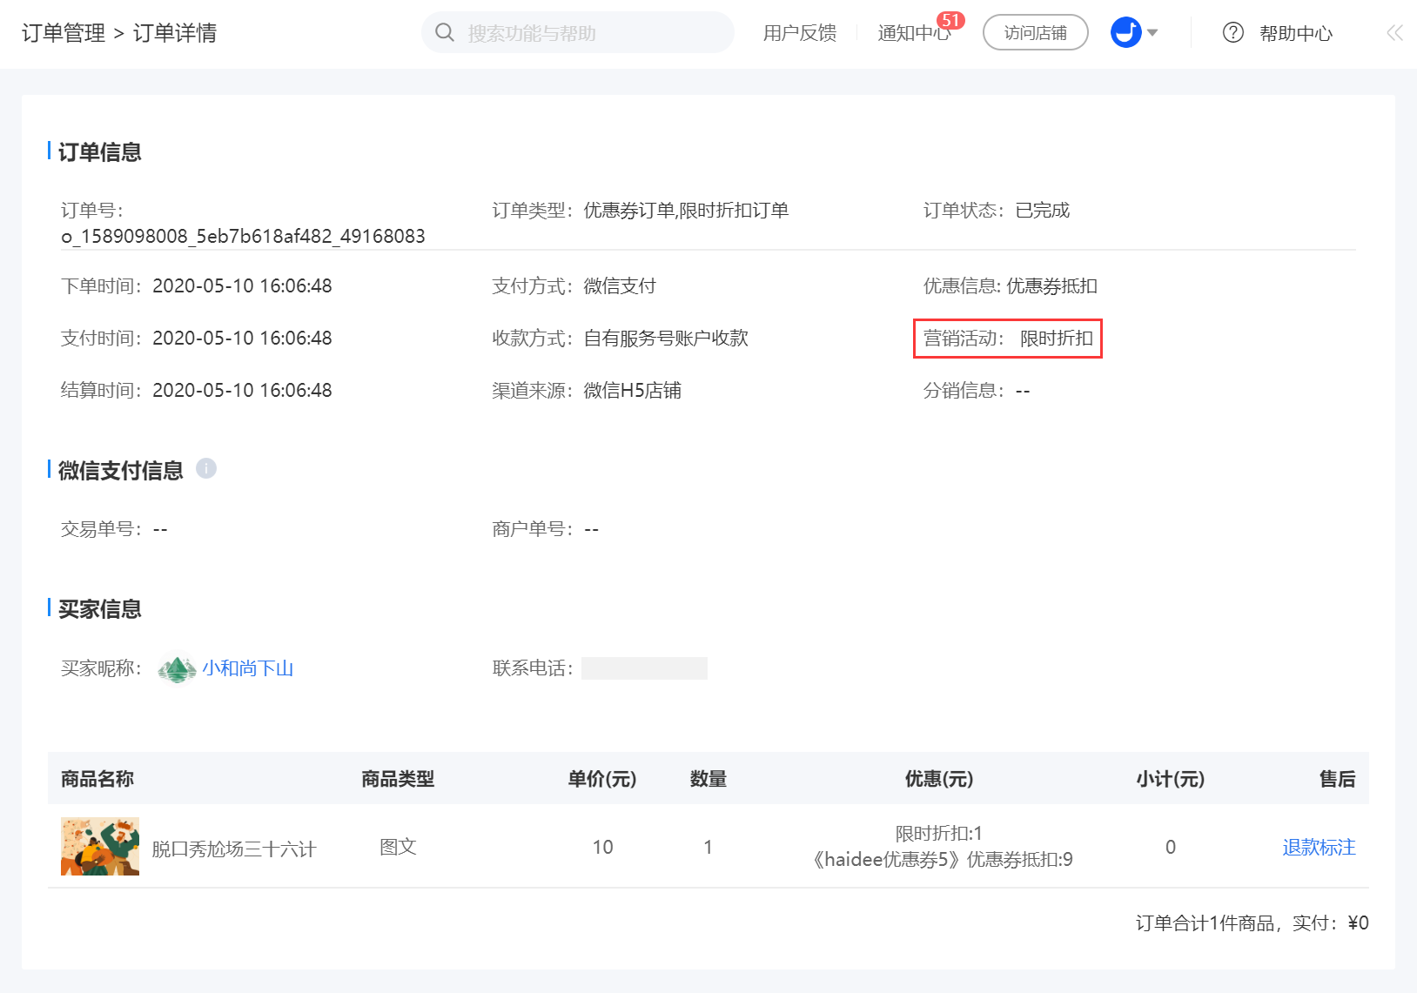The width and height of the screenshot is (1417, 993).
Task: Click the product name 脱口秀尬场三十六计
Action: point(233,849)
